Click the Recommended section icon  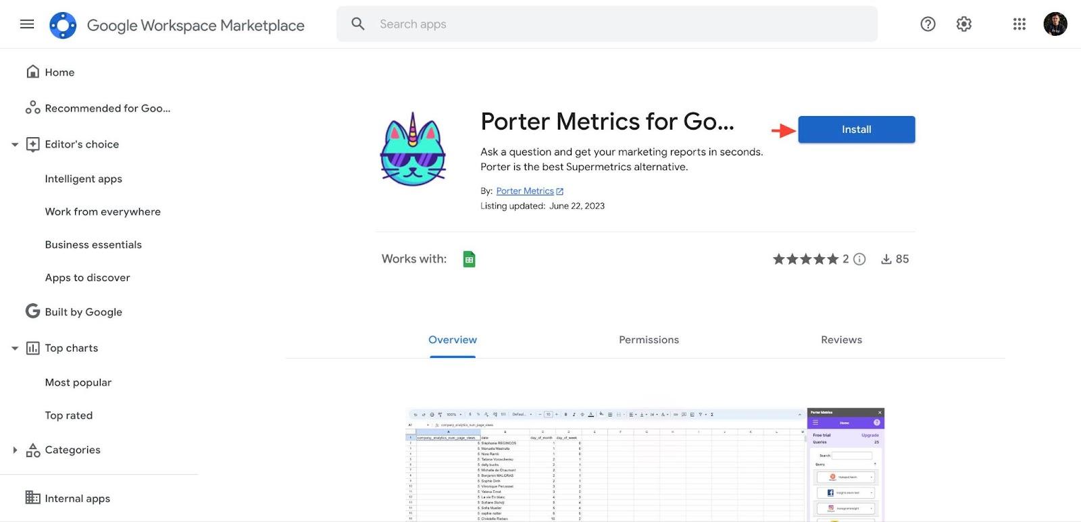pos(32,107)
